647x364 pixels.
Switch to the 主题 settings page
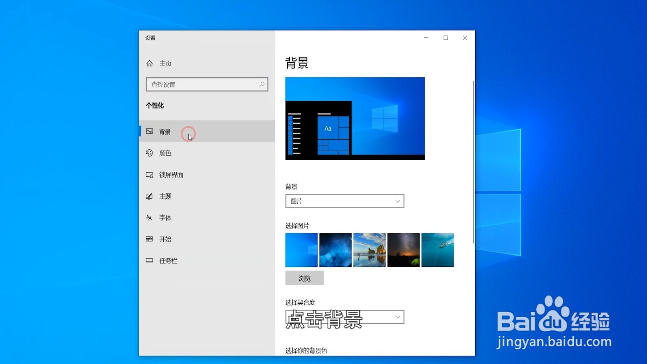207,196
